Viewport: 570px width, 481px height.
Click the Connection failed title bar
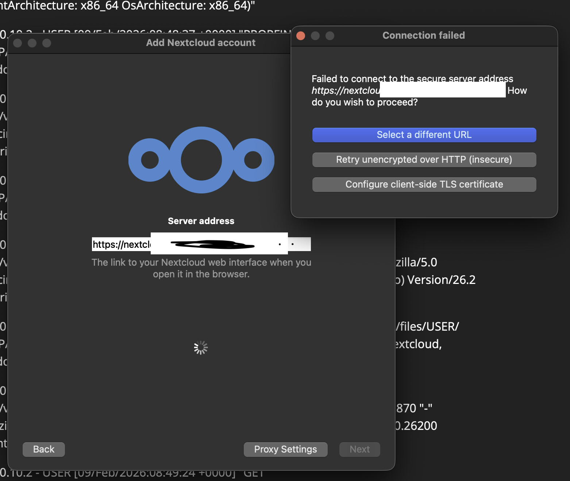click(x=423, y=35)
